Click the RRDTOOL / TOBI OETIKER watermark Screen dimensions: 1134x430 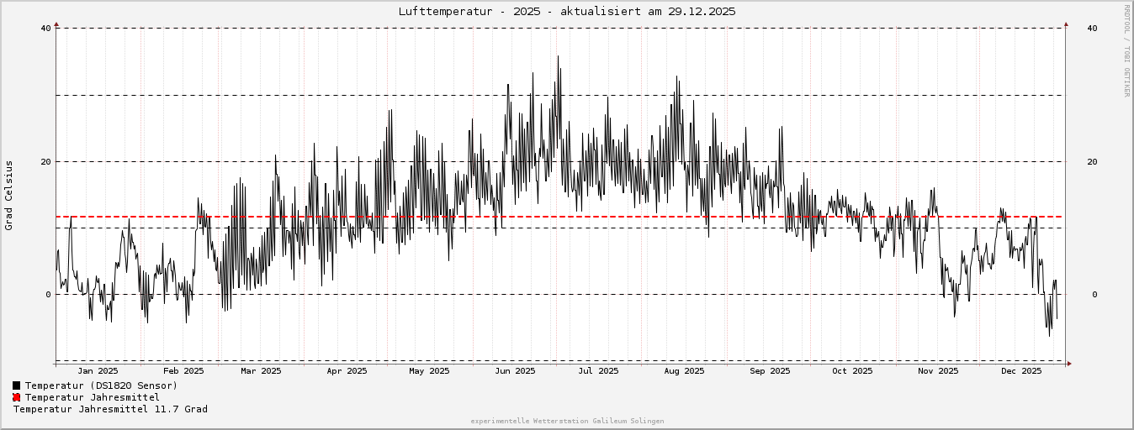pos(1126,50)
